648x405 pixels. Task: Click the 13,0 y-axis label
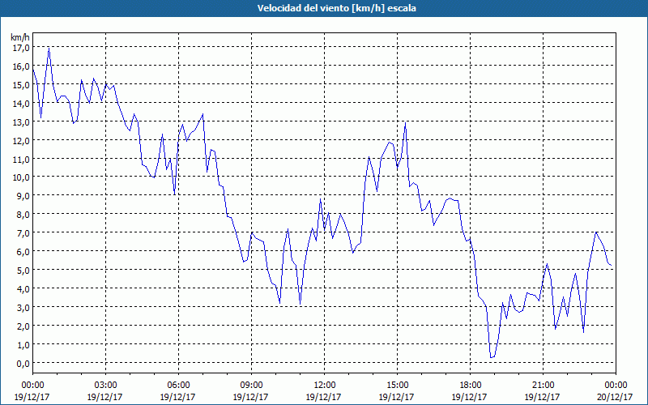(21, 122)
